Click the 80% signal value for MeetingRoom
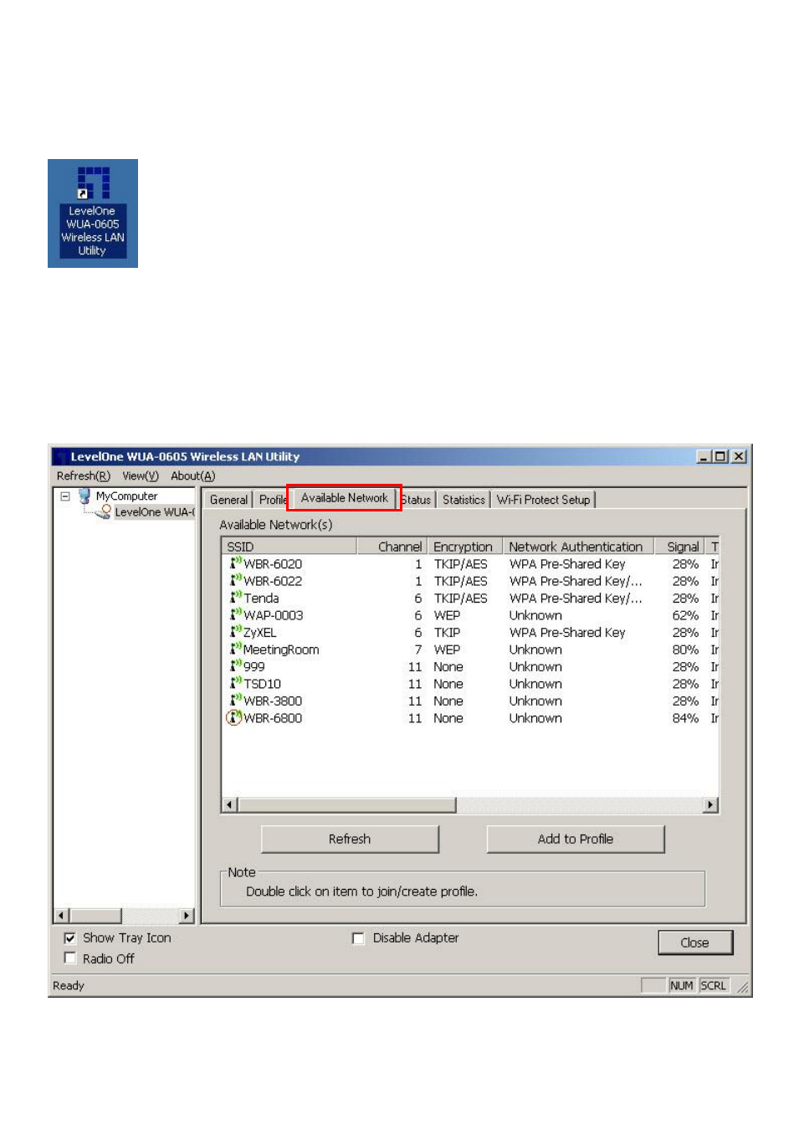 pos(685,650)
